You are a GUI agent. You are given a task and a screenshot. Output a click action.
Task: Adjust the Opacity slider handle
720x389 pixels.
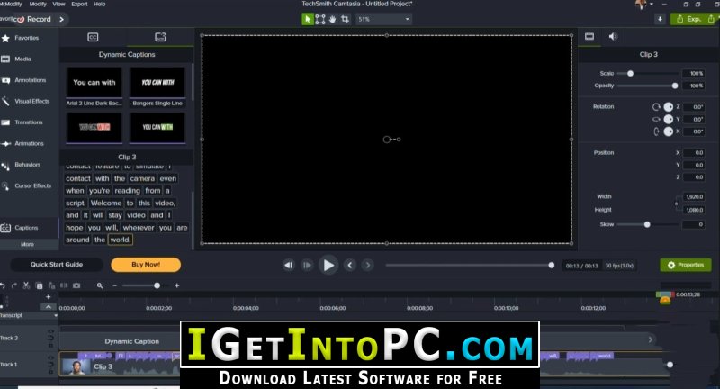point(674,86)
